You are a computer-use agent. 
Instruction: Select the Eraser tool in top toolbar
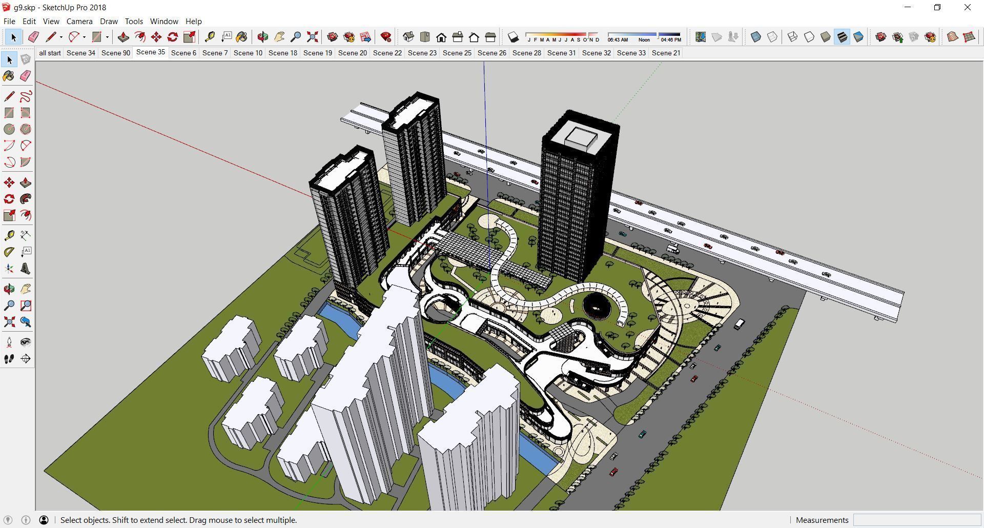(33, 37)
